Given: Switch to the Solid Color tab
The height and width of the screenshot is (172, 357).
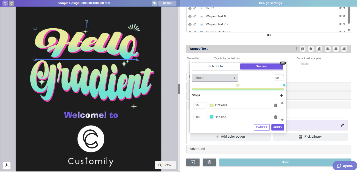Looking at the screenshot, I should pyautogui.click(x=216, y=66).
